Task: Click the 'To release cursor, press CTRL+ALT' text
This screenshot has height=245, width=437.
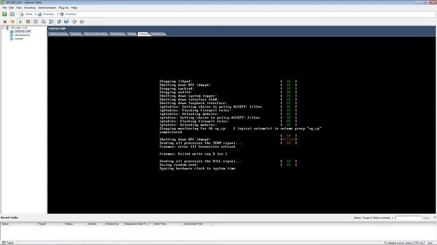Action: 404,243
